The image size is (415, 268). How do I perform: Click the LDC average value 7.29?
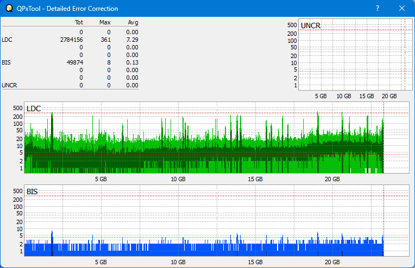tap(132, 40)
